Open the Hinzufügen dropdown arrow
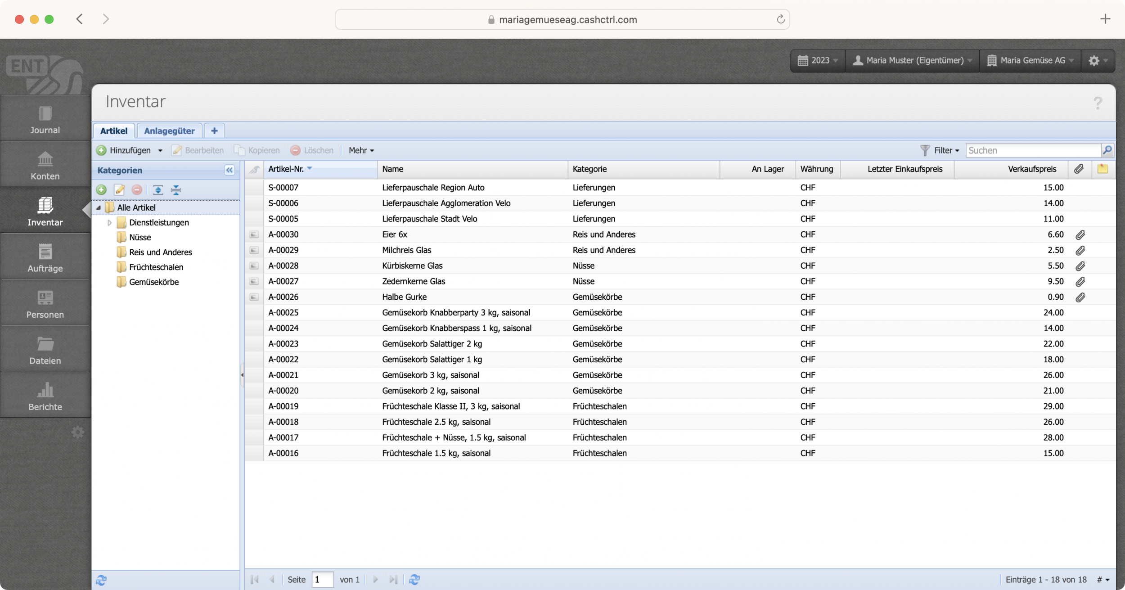The height and width of the screenshot is (590, 1125). click(x=160, y=150)
